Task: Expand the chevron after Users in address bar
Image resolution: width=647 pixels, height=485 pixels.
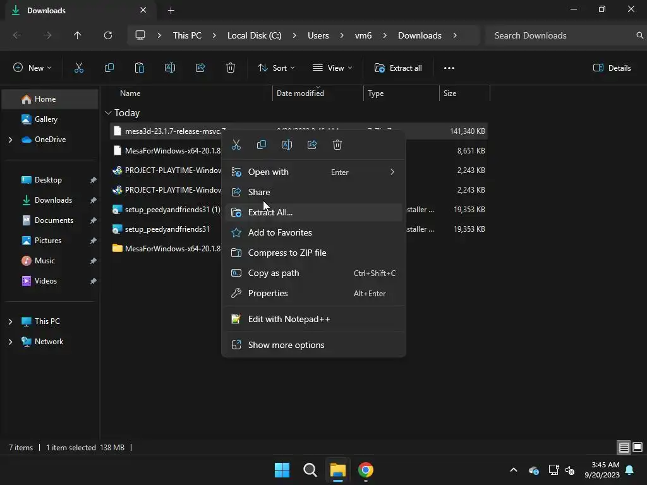Action: coord(342,35)
